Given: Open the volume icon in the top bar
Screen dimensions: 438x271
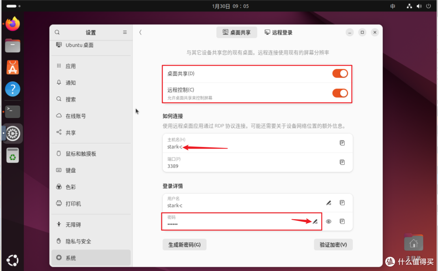Looking at the screenshot, I should point(419,6).
